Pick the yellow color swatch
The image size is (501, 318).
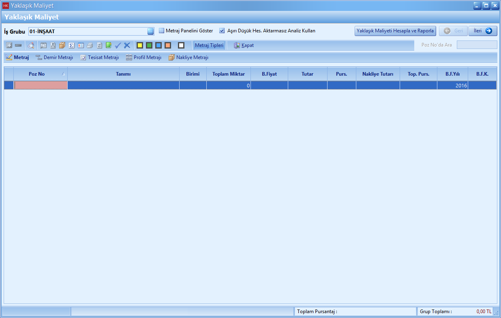coord(140,45)
